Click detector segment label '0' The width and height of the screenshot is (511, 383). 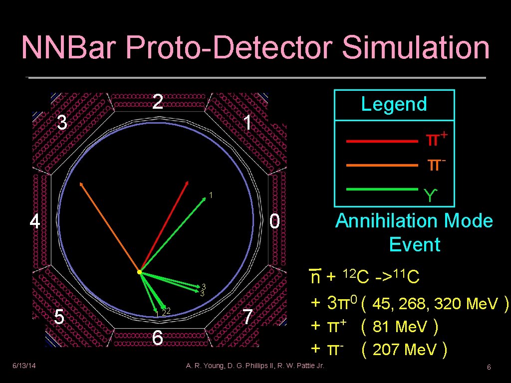274,221
